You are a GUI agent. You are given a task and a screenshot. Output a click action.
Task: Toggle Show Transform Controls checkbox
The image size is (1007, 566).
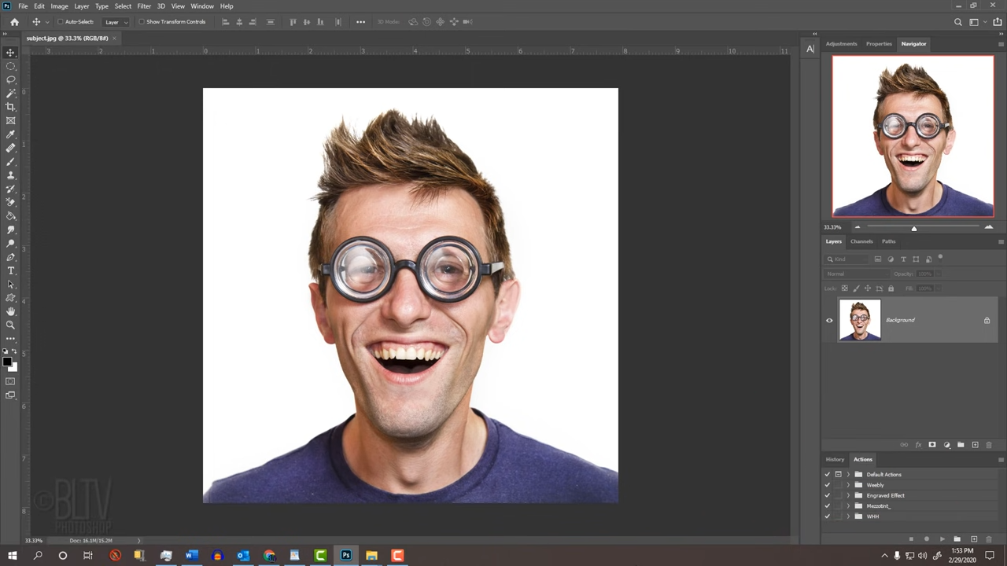click(142, 21)
